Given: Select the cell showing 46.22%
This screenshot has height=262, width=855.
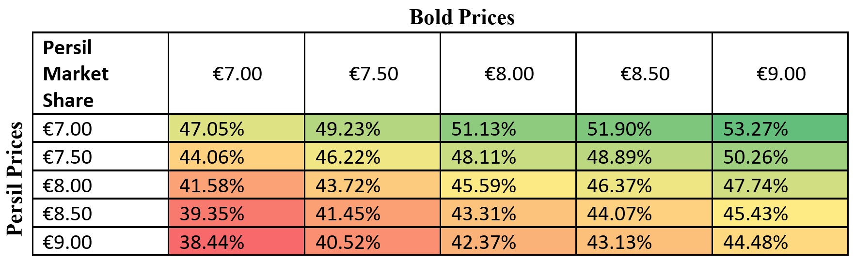Looking at the screenshot, I should coord(373,157).
